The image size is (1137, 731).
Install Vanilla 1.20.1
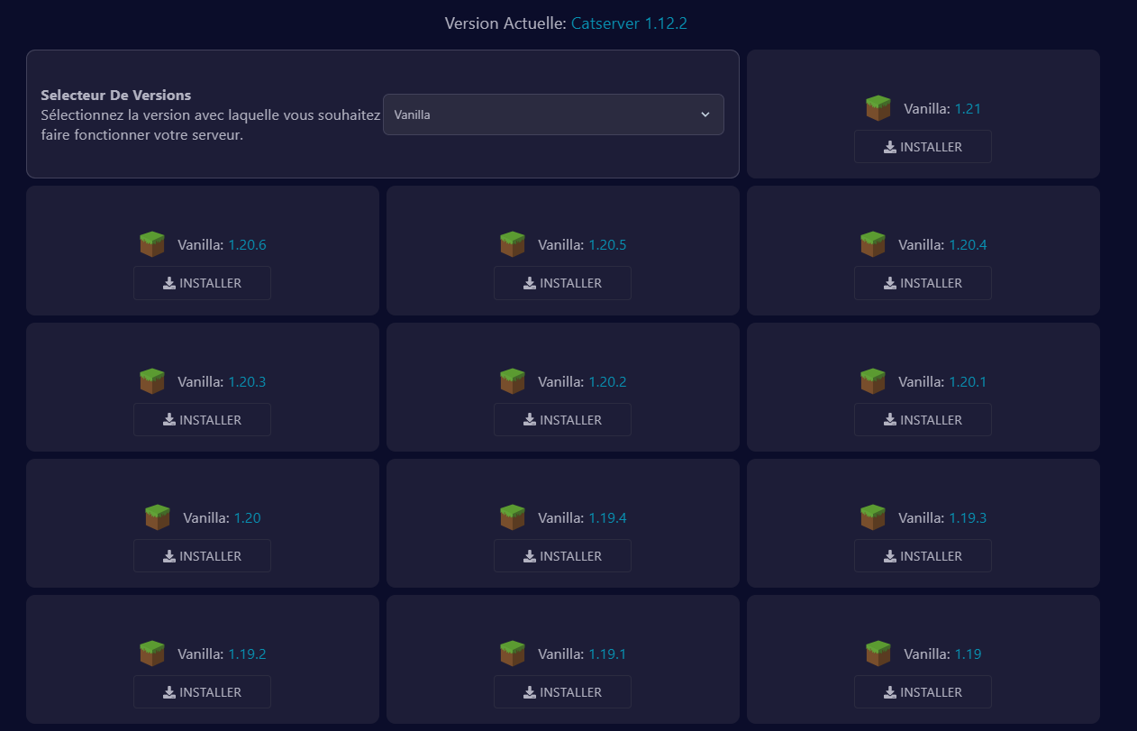(x=923, y=420)
